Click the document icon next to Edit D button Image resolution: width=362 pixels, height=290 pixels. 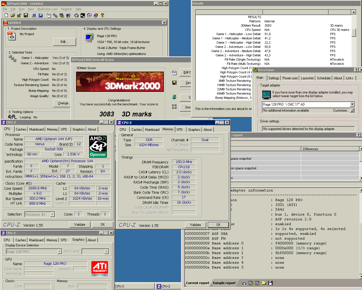(x=174, y=73)
